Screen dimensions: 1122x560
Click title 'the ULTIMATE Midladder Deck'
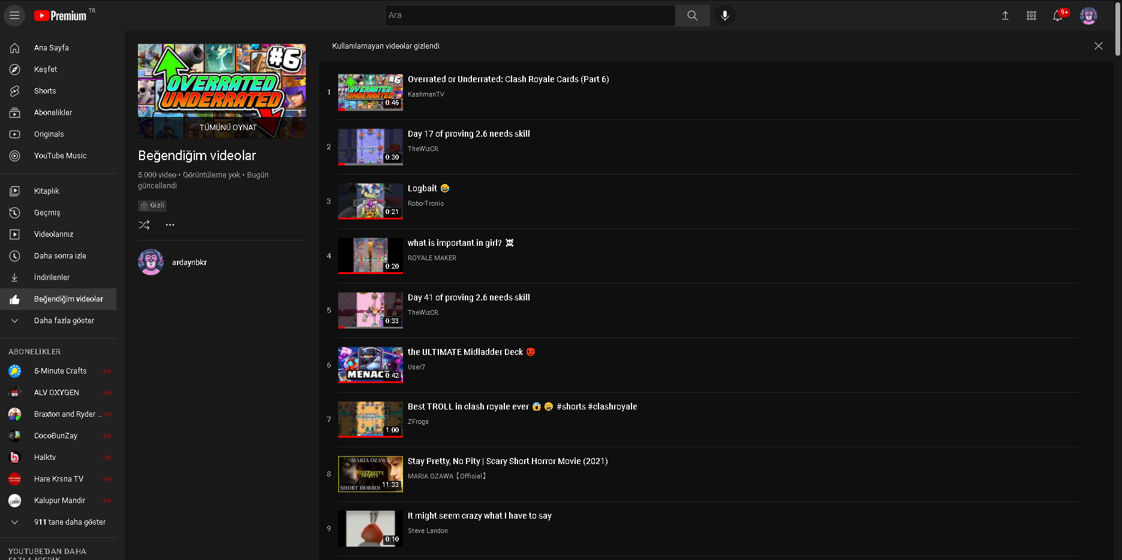click(x=471, y=352)
